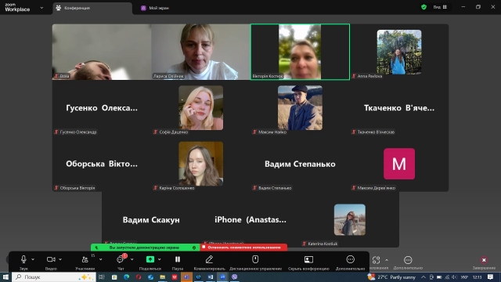
Task: Open the Viber taskbar icon
Action: click(235, 277)
